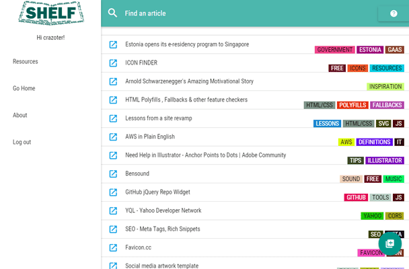Viewport: 409px width, 269px height.
Task: Click the POLYFILLS tag
Action: tap(352, 105)
